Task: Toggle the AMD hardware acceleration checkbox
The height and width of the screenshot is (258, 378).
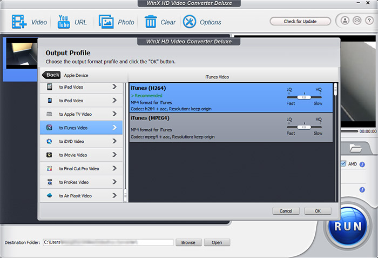Action: pos(343,164)
